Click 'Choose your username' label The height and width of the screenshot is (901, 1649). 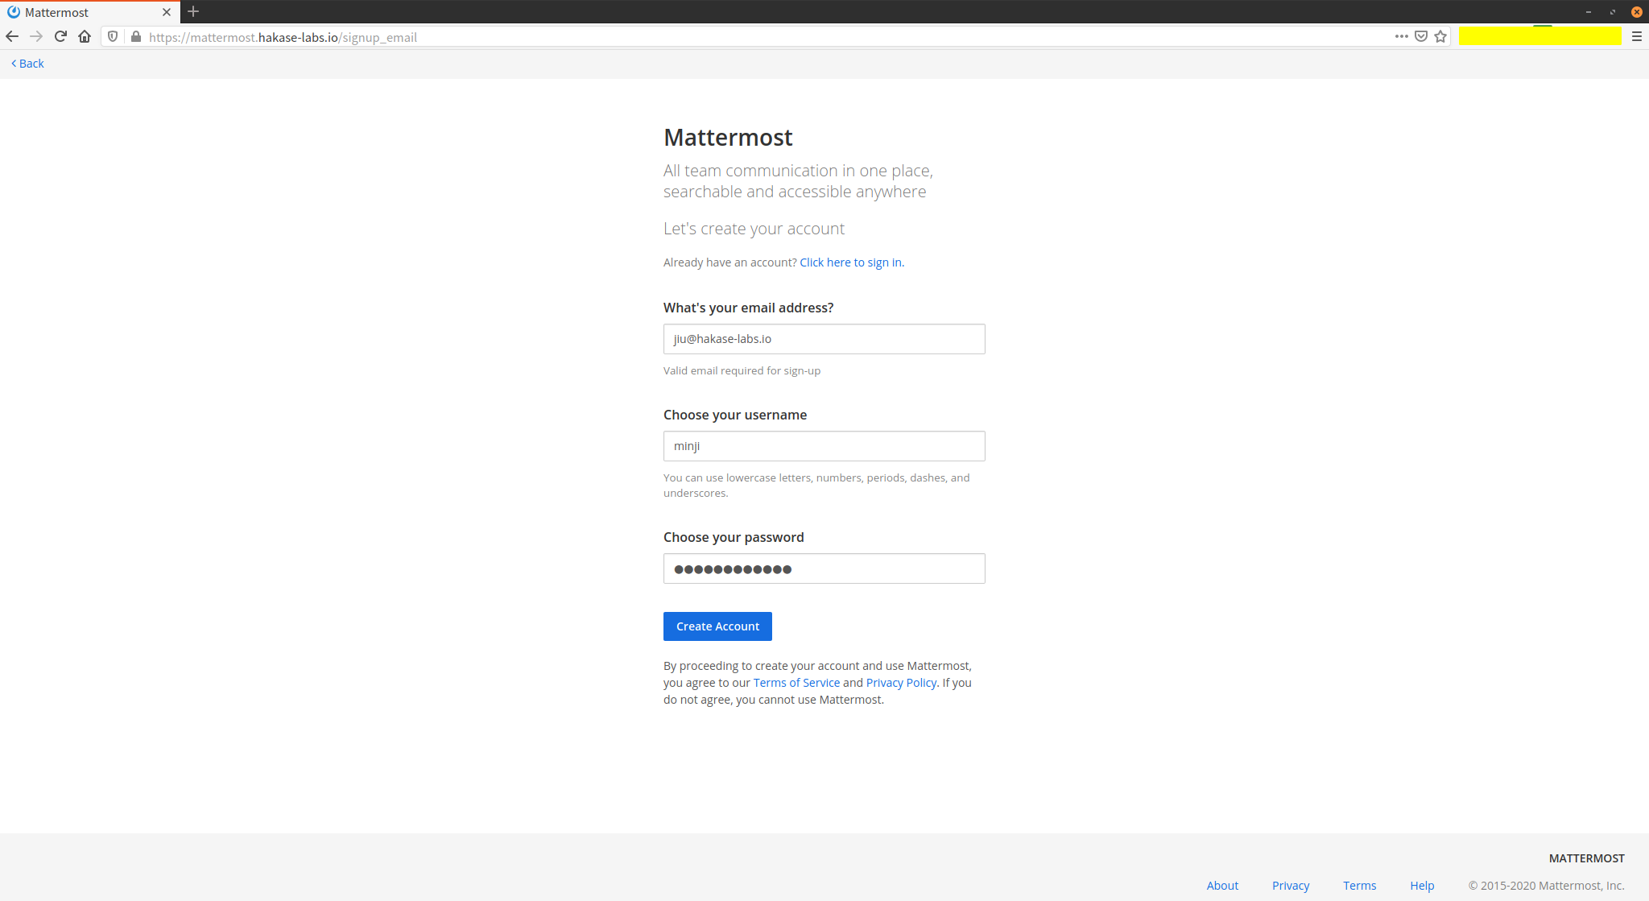734,415
